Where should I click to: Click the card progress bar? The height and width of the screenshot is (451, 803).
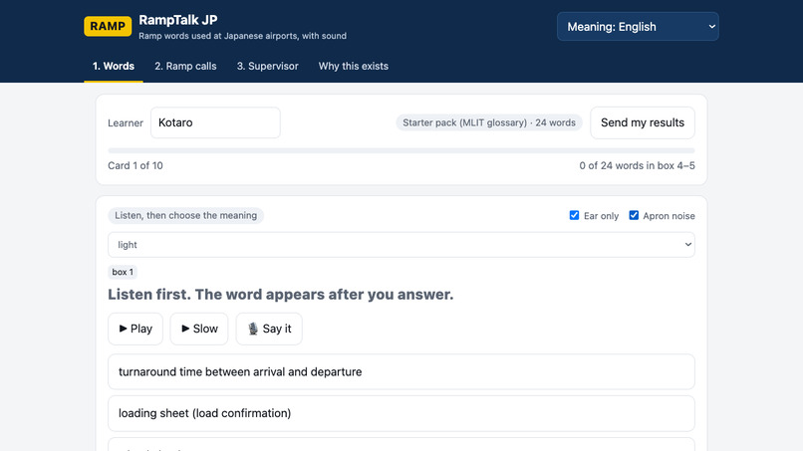click(401, 150)
